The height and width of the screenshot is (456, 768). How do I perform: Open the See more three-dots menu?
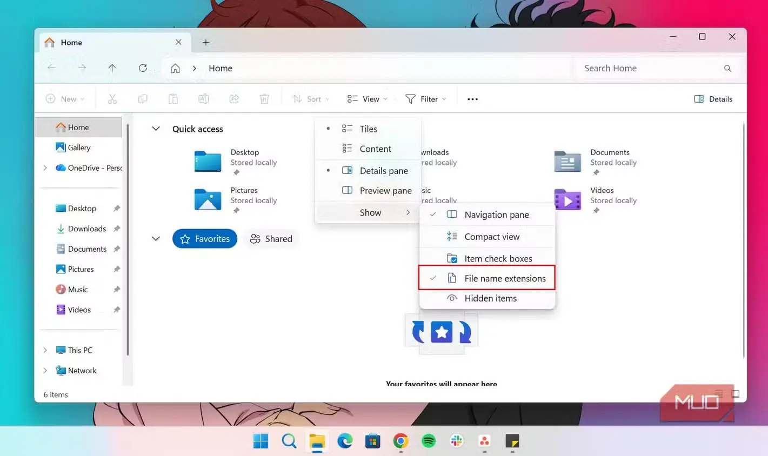click(472, 99)
